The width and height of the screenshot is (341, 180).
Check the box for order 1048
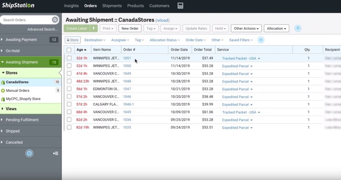[69, 81]
